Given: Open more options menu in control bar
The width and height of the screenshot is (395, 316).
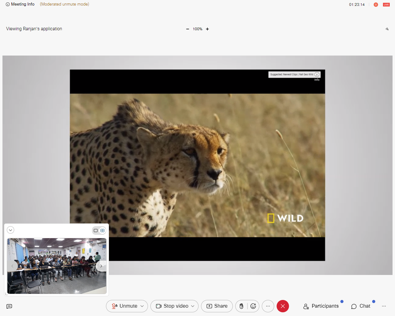Looking at the screenshot, I should [268, 306].
